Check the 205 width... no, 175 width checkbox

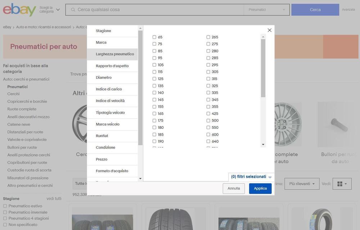[x=154, y=121]
